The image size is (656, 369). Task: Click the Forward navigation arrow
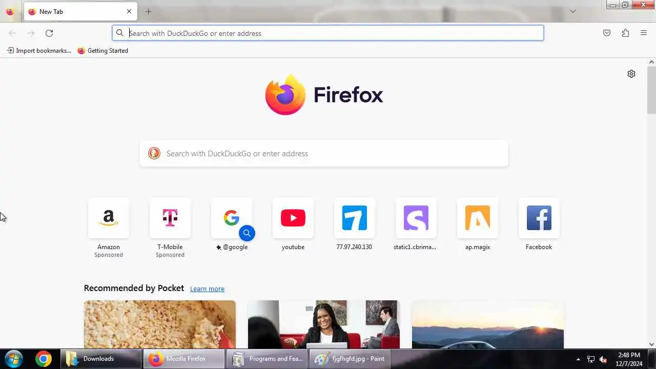31,33
